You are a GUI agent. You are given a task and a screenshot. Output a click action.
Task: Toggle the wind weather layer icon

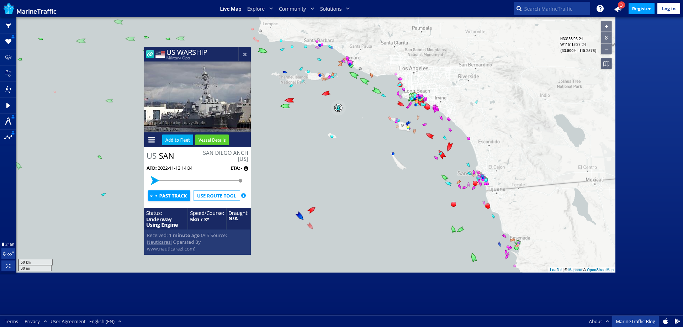pyautogui.click(x=8, y=73)
